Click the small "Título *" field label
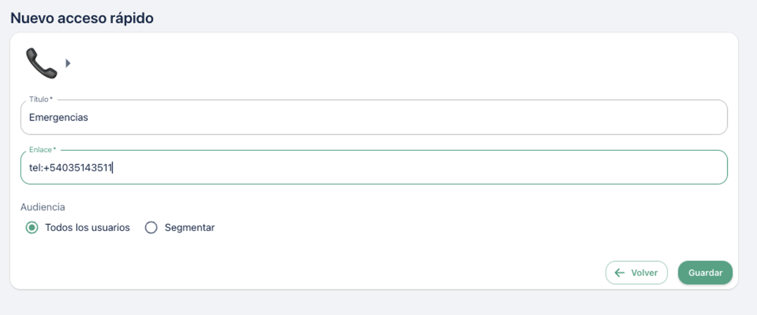Screen dimensions: 757x315 tap(41, 99)
